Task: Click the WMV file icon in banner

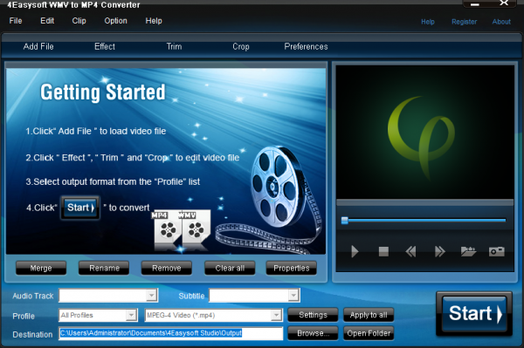Action: [x=196, y=229]
